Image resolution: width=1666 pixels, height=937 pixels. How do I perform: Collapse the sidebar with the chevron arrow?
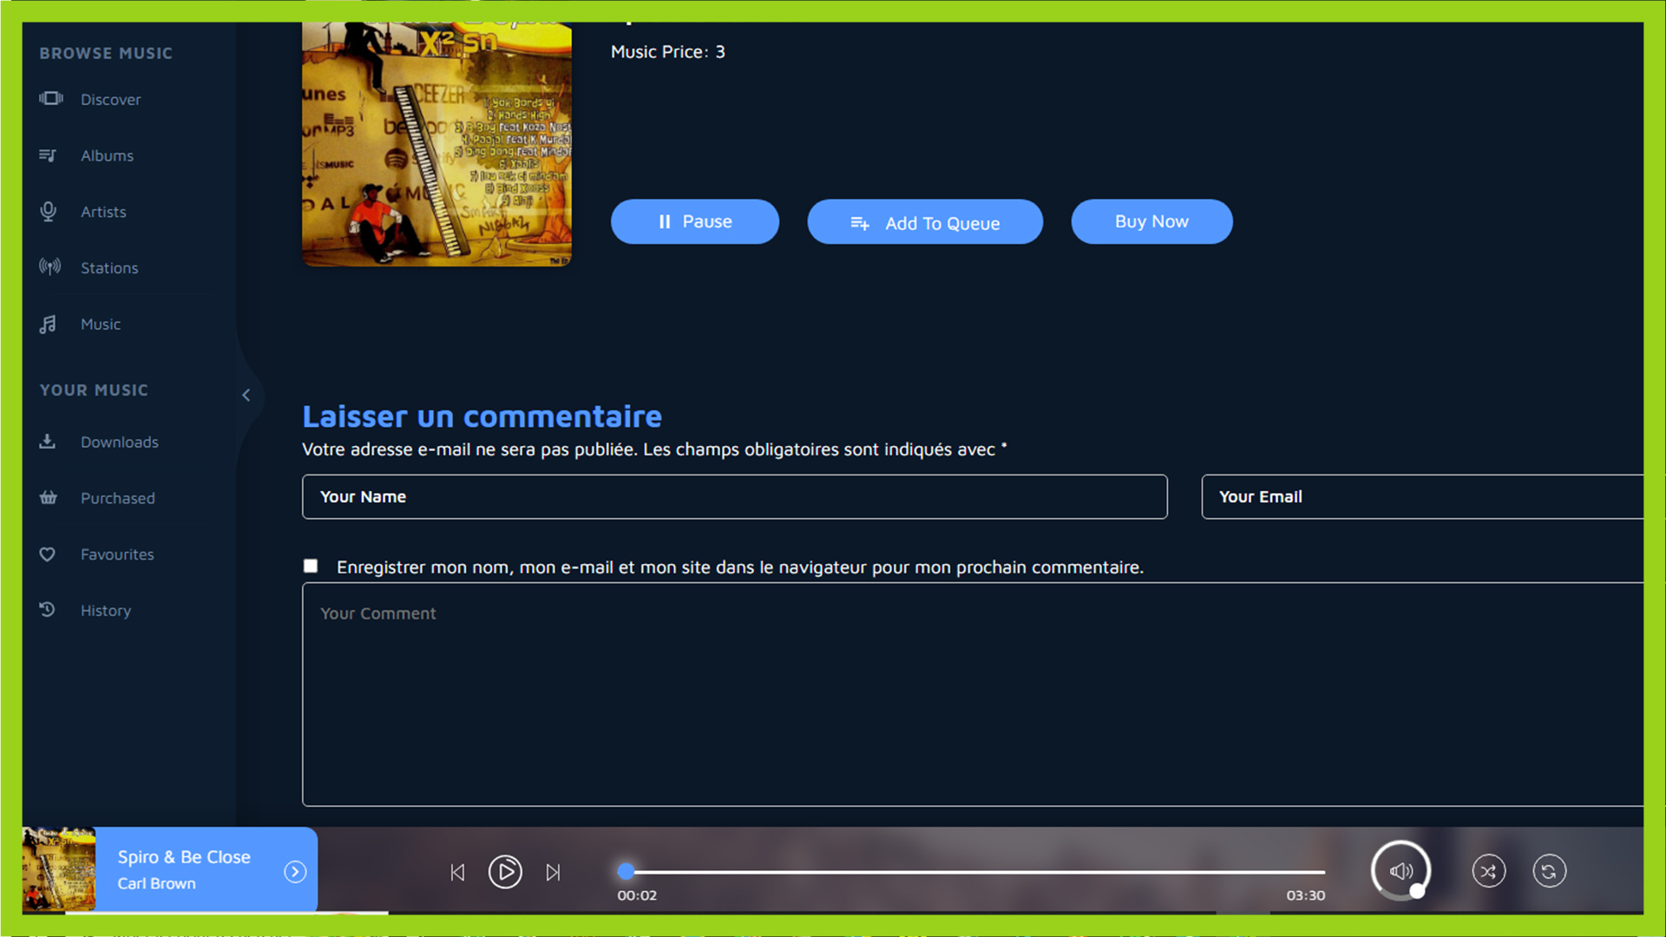click(246, 396)
